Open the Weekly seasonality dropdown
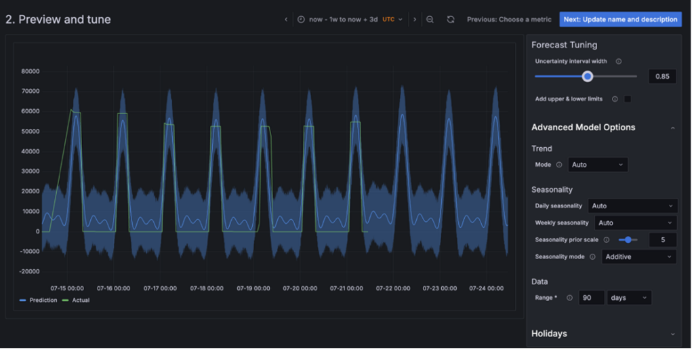The image size is (694, 350). [636, 223]
